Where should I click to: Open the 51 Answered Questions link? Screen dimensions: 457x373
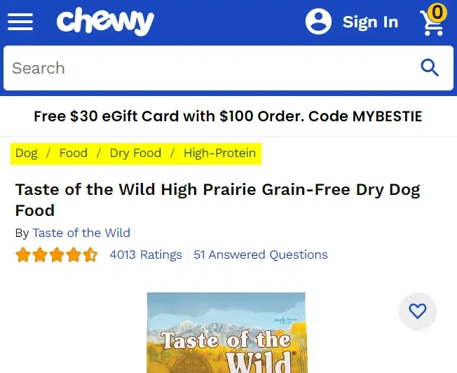tap(261, 255)
